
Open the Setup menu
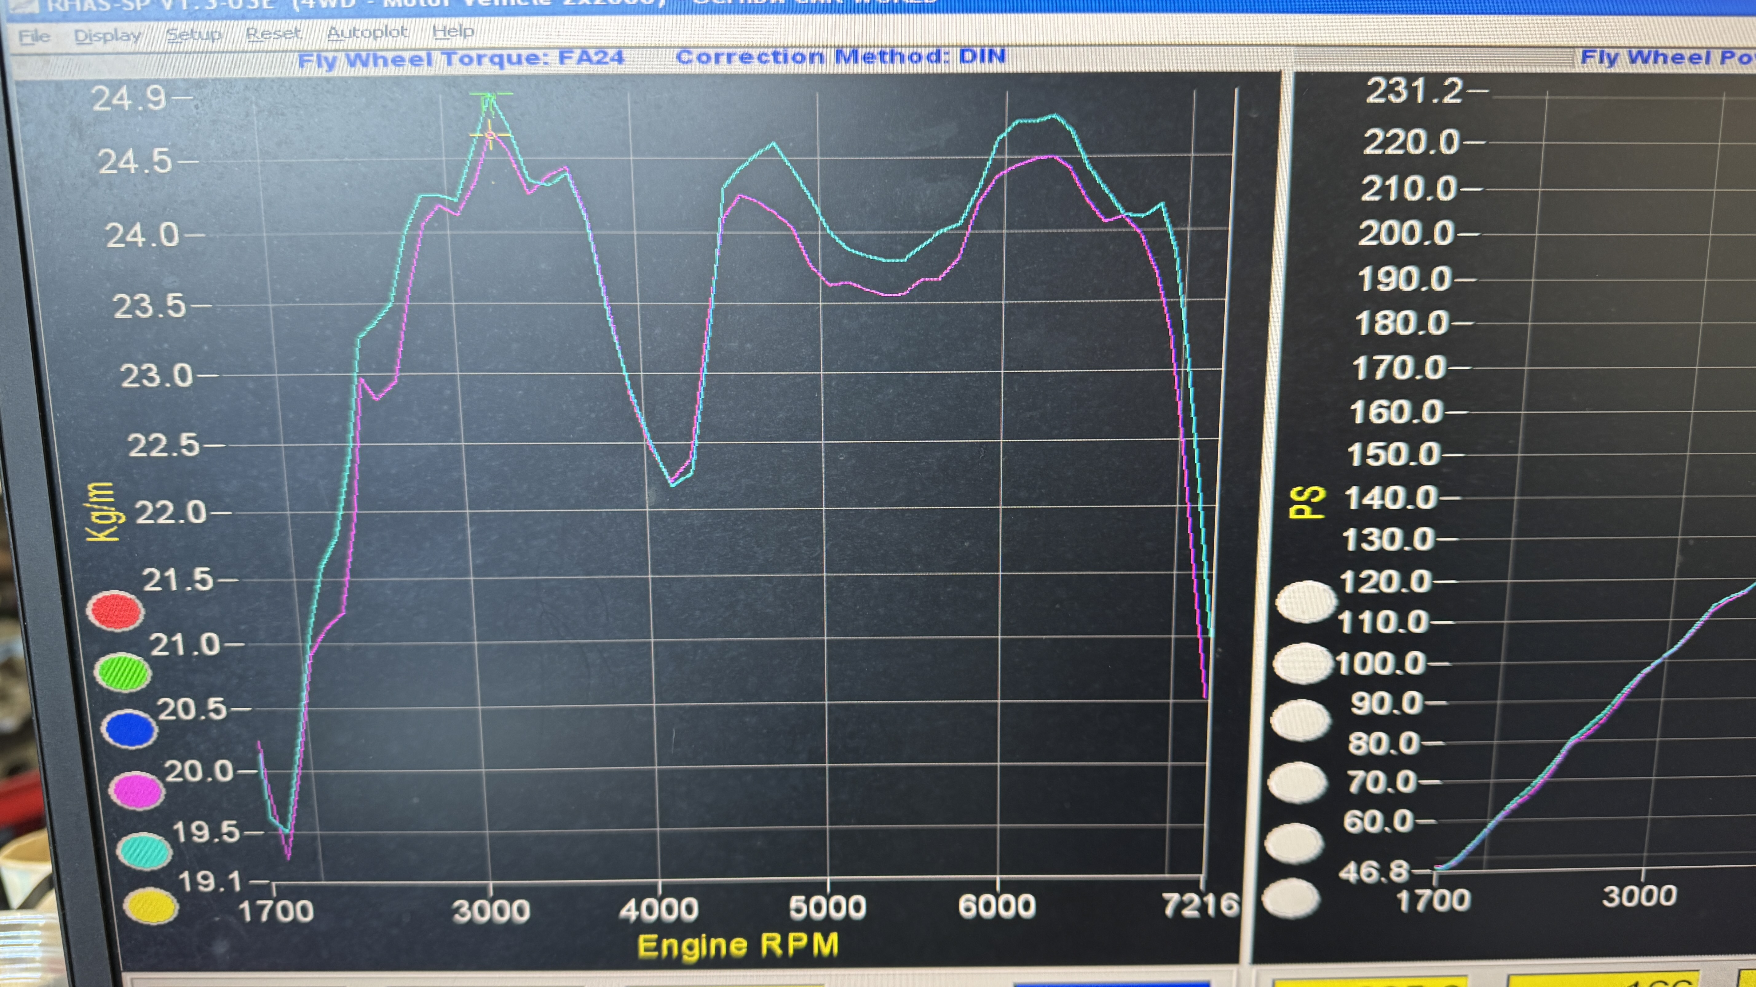(194, 34)
